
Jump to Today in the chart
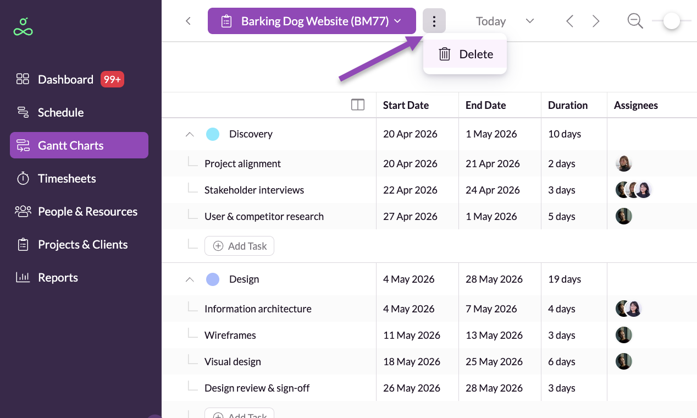coord(490,21)
